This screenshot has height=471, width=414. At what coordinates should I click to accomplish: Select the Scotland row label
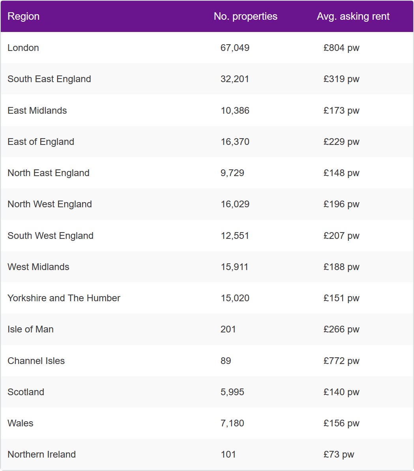(26, 392)
